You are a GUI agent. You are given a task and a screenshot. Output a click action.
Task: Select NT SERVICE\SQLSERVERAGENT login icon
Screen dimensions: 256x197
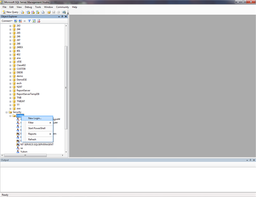[x=18, y=144]
